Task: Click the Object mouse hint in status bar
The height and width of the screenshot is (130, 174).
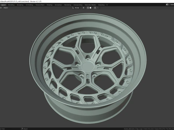Action: 24,129
